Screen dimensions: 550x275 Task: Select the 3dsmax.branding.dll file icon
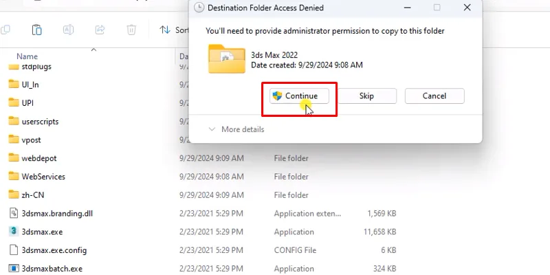coord(13,213)
